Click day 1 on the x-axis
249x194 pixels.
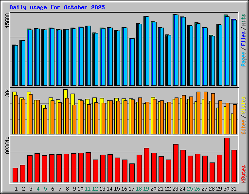(x=16, y=189)
